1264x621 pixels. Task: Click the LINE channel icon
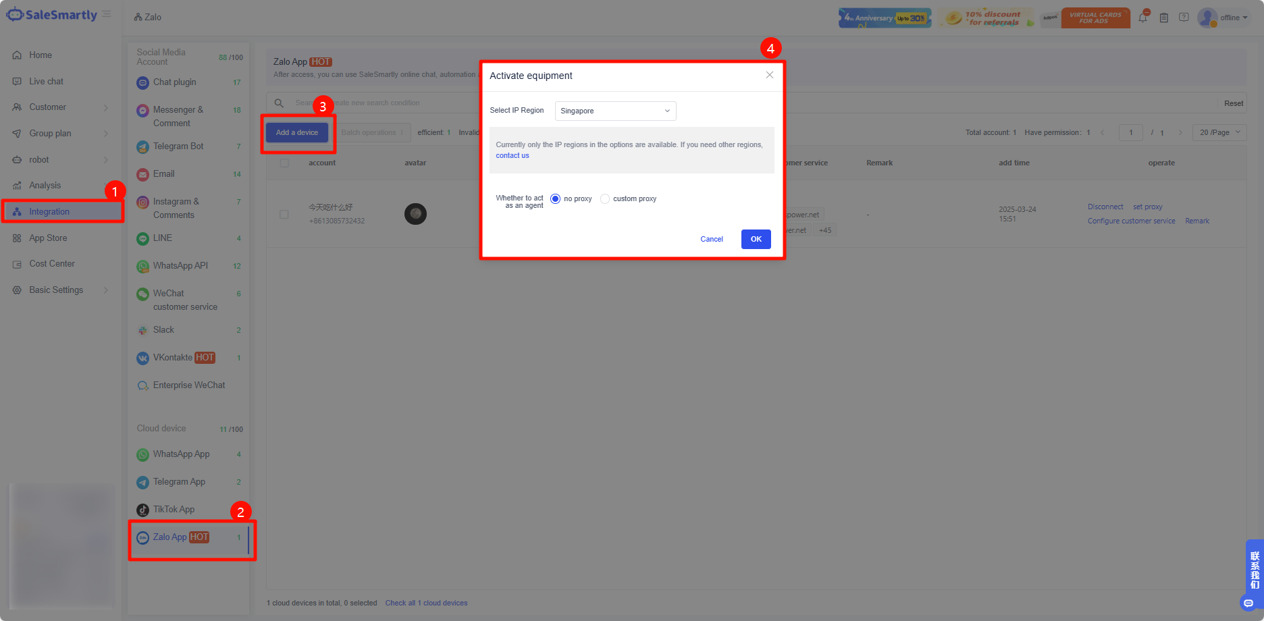142,239
